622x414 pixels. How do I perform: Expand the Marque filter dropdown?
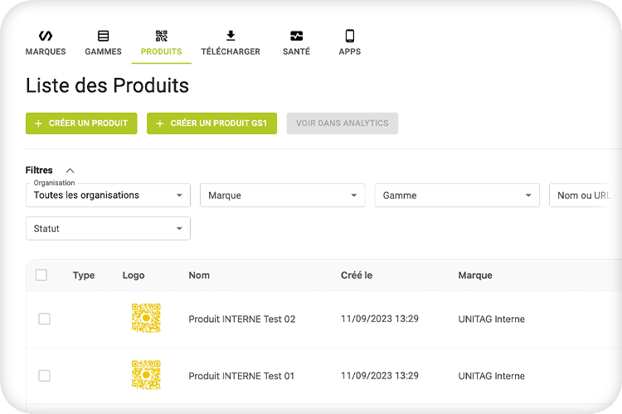click(x=282, y=195)
